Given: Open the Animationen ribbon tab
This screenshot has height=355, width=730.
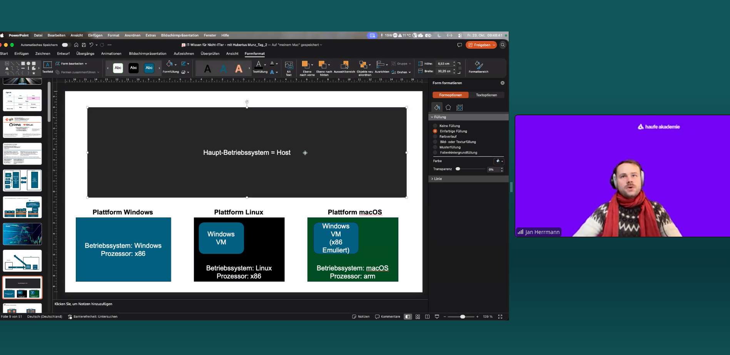Looking at the screenshot, I should coord(111,54).
